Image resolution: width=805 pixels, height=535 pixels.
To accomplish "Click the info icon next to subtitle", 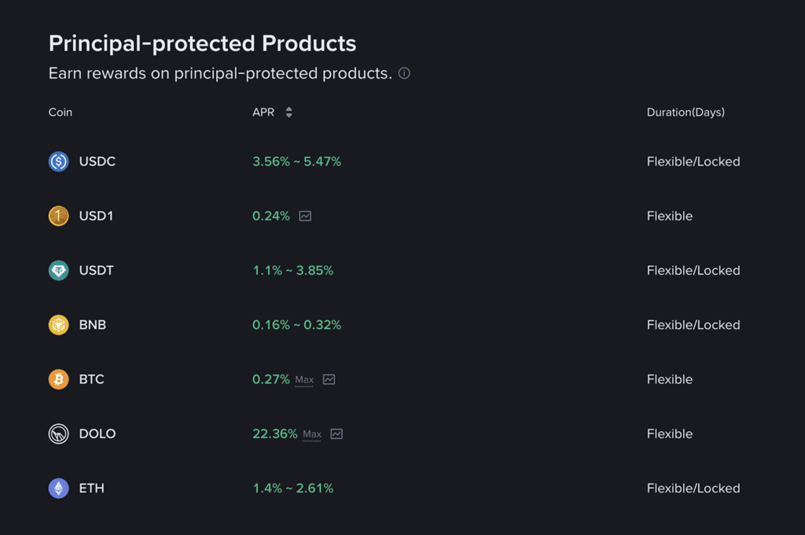I will pyautogui.click(x=403, y=72).
